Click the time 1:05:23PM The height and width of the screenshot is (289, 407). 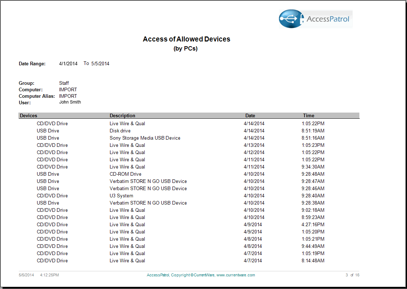coord(313,145)
